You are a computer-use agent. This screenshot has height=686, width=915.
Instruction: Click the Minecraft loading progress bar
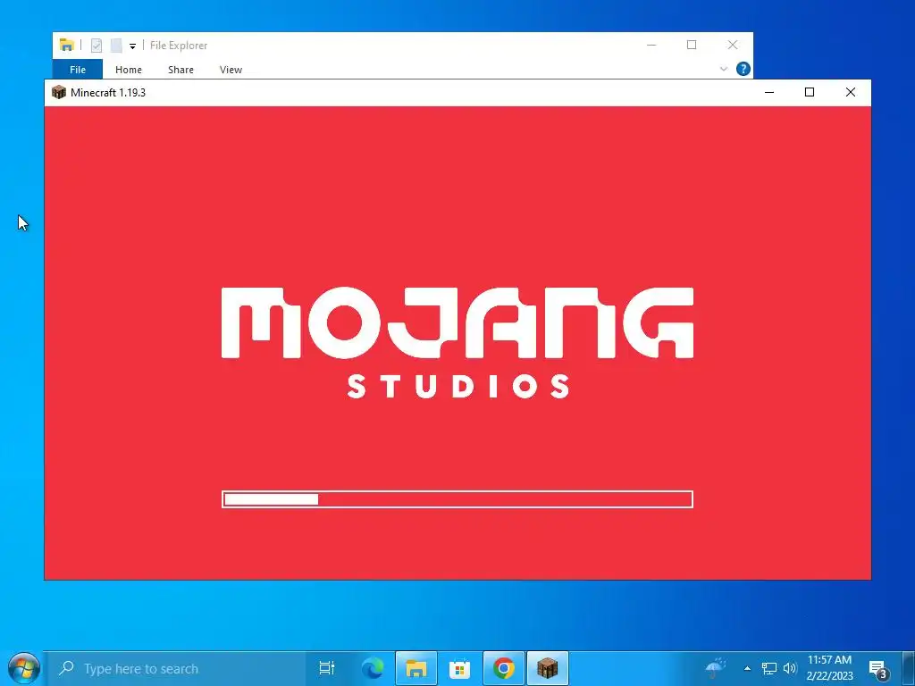(x=457, y=499)
